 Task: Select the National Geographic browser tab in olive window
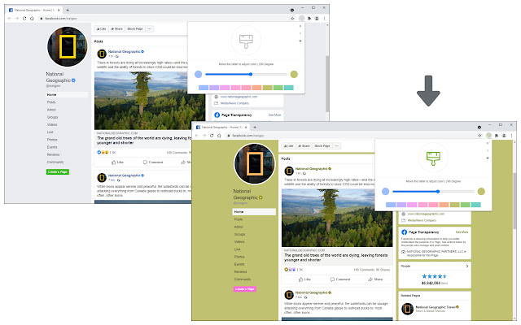tap(221, 127)
